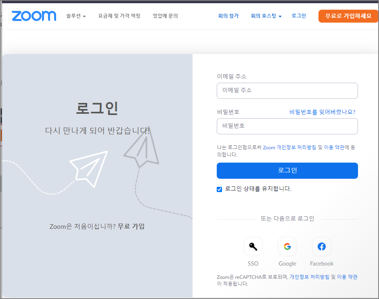Open 이용 약관 link in reCAPTCHA notice
This screenshot has height=299, width=379.
pos(347,277)
